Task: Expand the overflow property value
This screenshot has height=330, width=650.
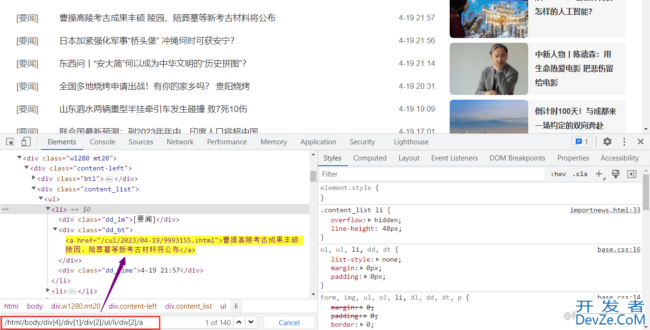Action: coord(370,220)
